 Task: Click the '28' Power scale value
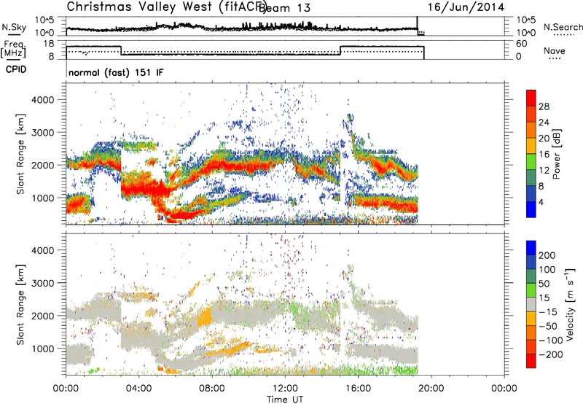tap(544, 106)
